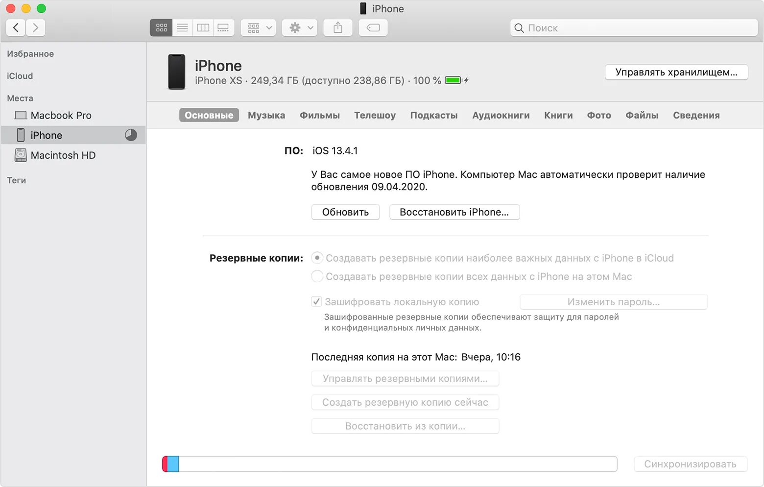Click the Теги sidebar heading

click(17, 180)
